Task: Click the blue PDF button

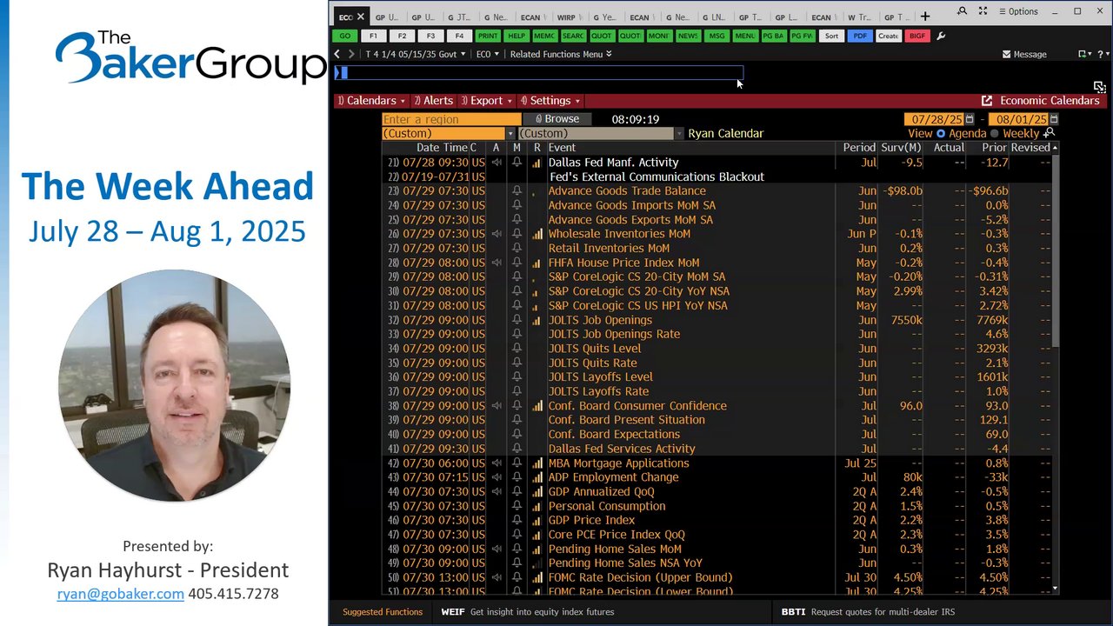Action: [x=860, y=36]
